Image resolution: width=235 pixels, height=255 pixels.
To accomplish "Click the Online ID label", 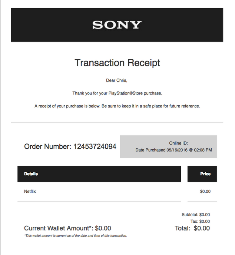I will (178, 143).
